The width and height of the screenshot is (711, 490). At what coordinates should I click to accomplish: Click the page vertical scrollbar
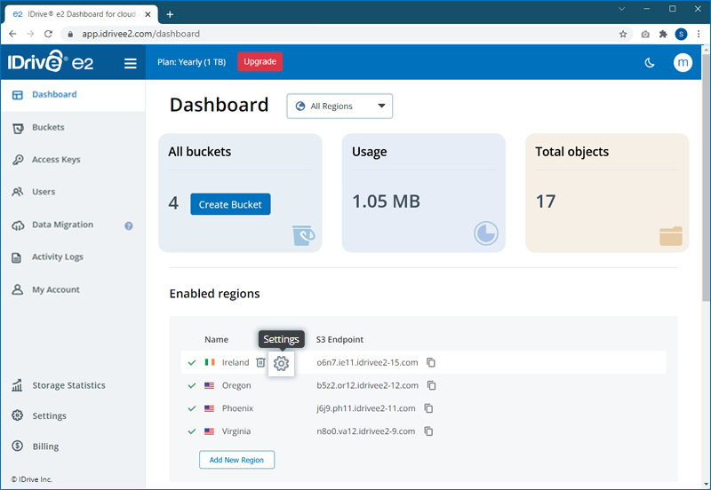(x=706, y=177)
